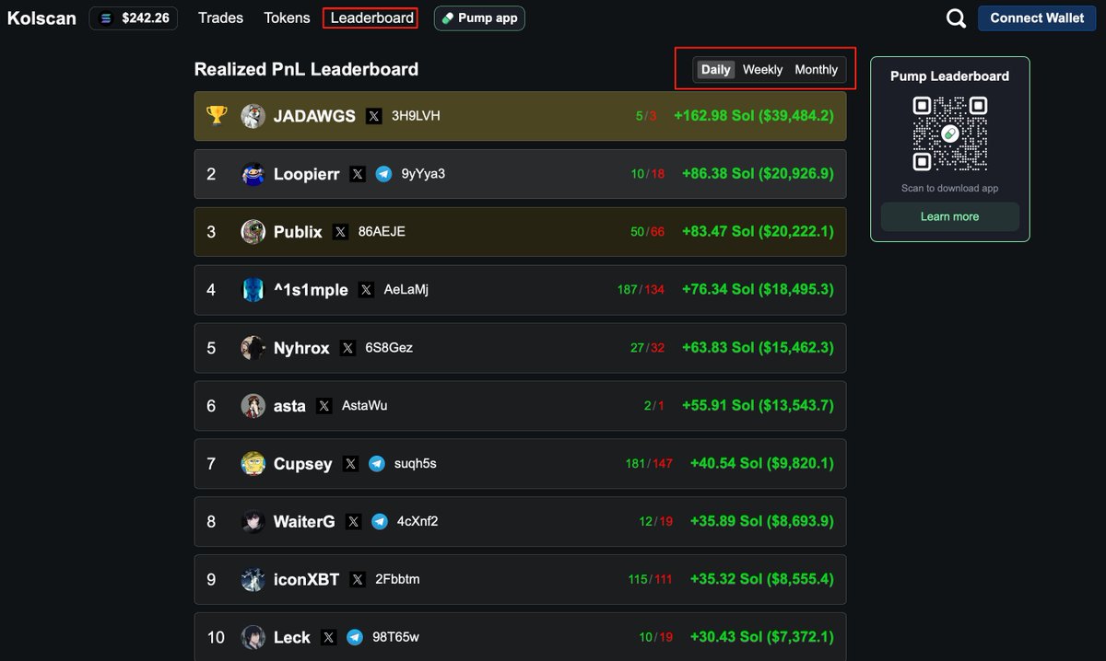Open Leck's Telegram icon
Screen dimensions: 1106x661
tap(354, 637)
